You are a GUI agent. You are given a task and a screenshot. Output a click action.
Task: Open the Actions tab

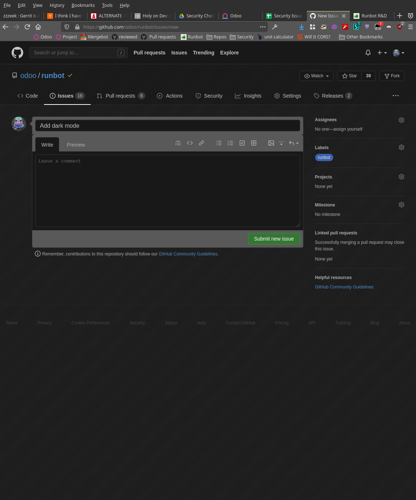pos(170,96)
